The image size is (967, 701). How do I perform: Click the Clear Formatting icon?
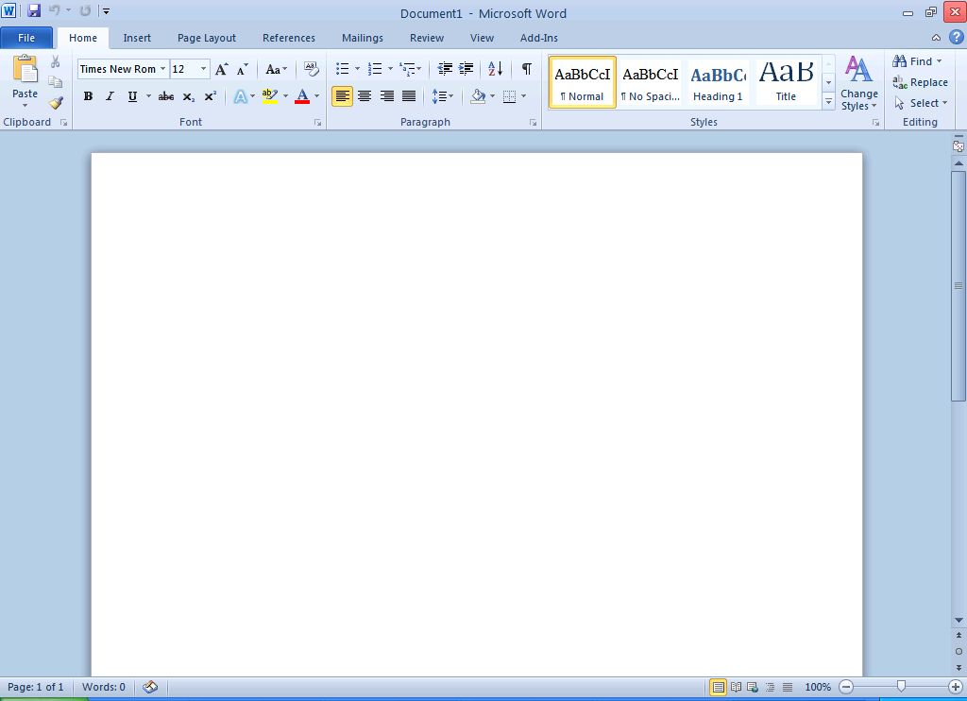pyautogui.click(x=312, y=69)
